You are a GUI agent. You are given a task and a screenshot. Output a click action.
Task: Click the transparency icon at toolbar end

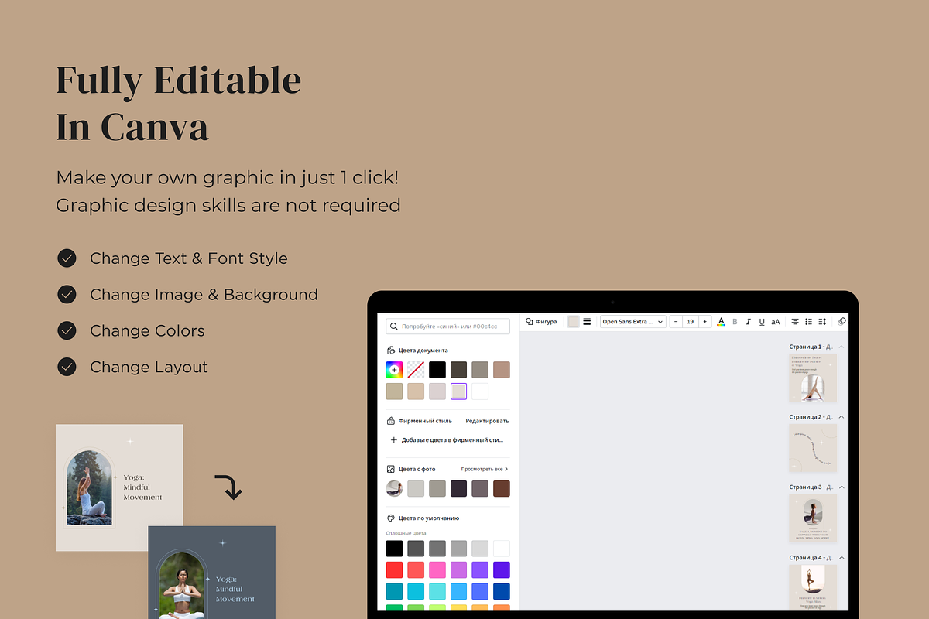tap(842, 321)
